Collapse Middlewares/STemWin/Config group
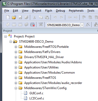The width and height of the screenshot is (98, 101). [x=16, y=88]
